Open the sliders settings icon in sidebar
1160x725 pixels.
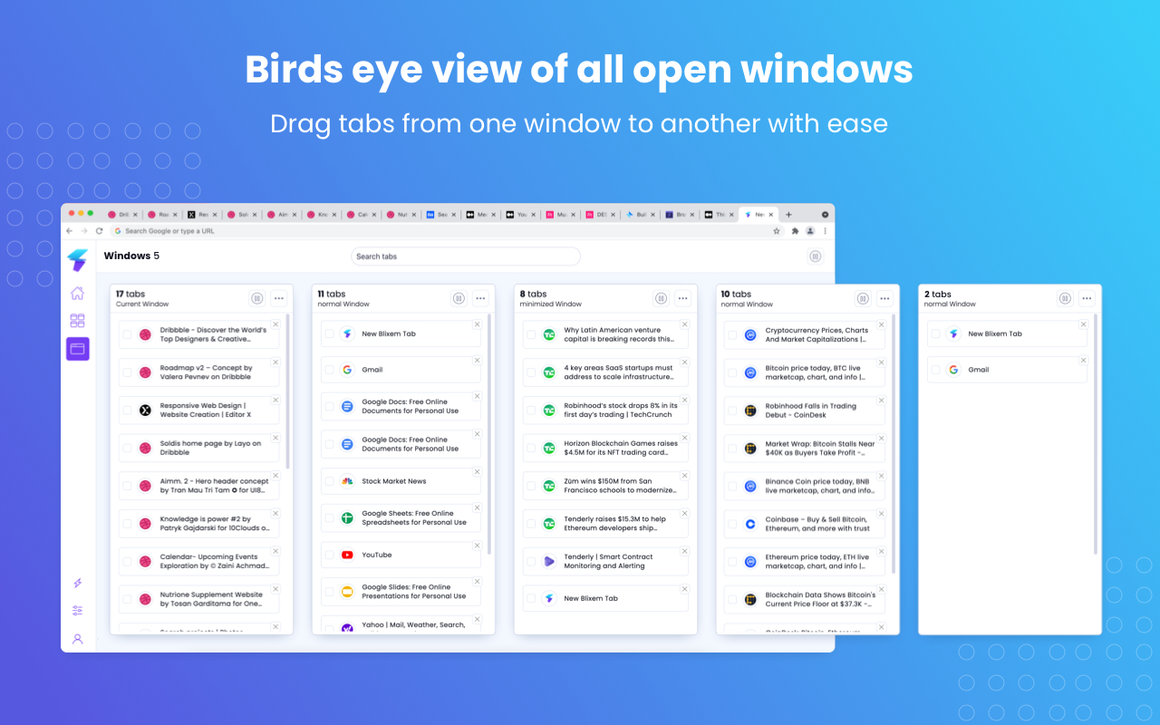point(77,611)
